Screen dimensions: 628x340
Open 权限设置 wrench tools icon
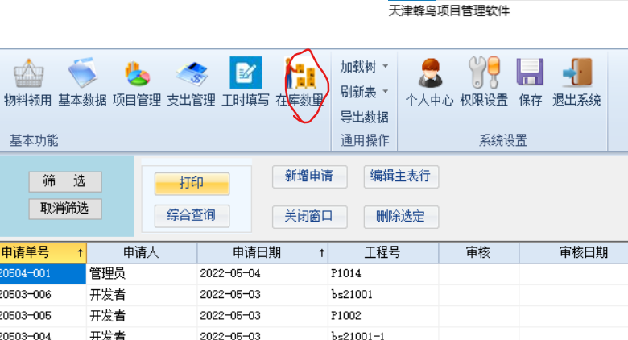[x=484, y=73]
